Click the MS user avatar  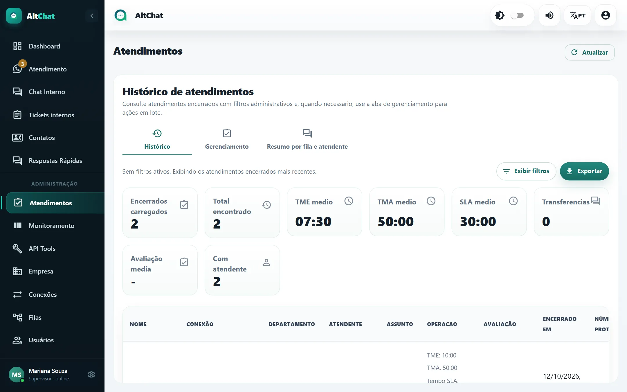[x=17, y=375]
